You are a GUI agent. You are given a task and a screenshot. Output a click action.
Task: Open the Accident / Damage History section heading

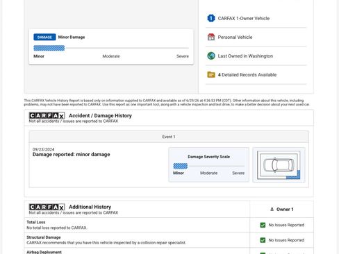(100, 115)
